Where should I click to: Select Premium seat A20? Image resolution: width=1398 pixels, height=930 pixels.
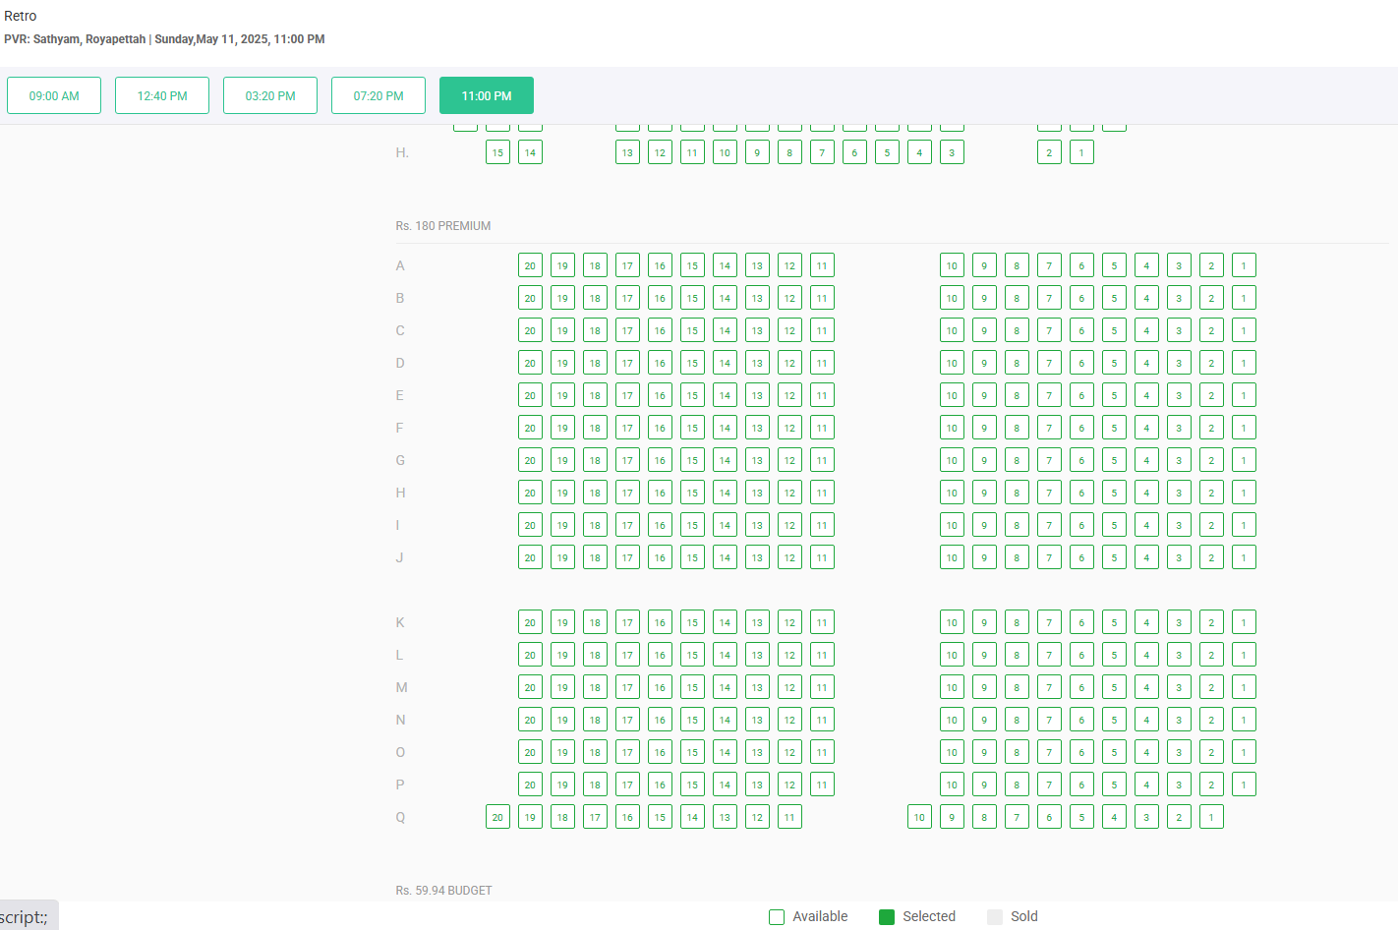click(530, 265)
